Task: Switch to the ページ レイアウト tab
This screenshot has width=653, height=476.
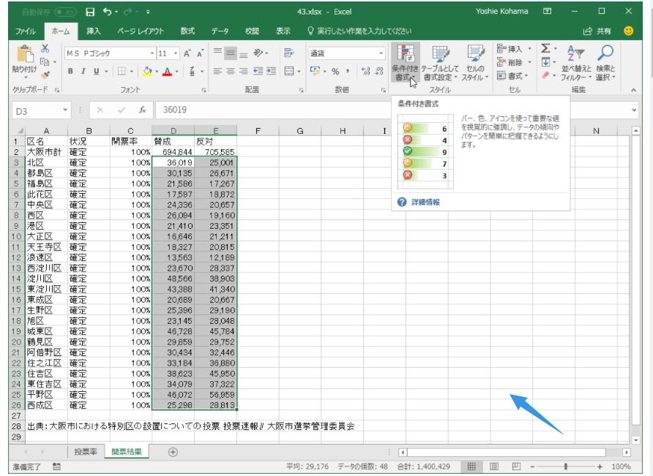Action: coord(141,31)
